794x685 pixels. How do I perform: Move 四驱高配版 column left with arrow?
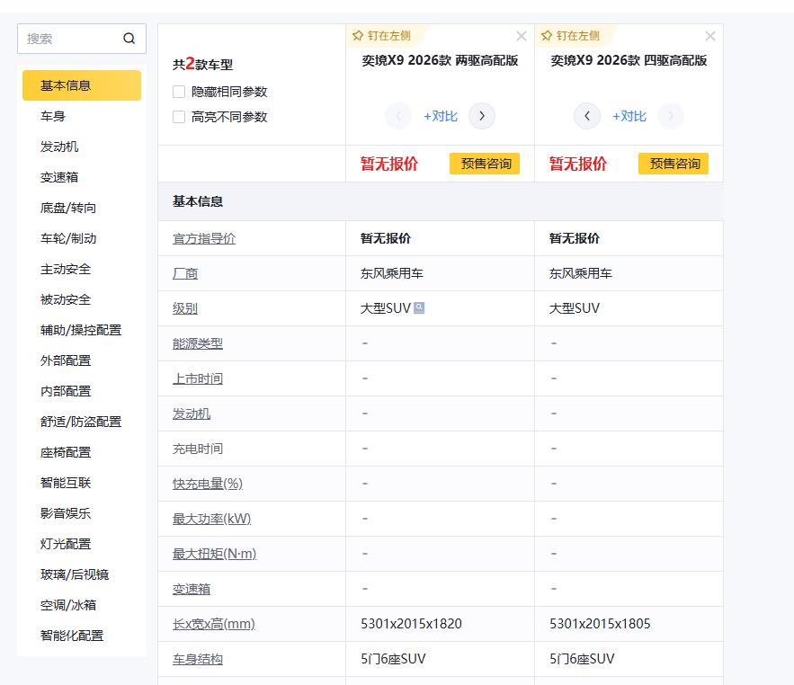[x=587, y=116]
